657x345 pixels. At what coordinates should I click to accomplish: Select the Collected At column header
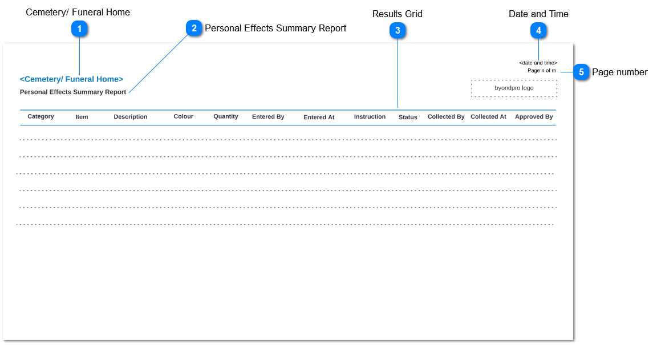488,116
